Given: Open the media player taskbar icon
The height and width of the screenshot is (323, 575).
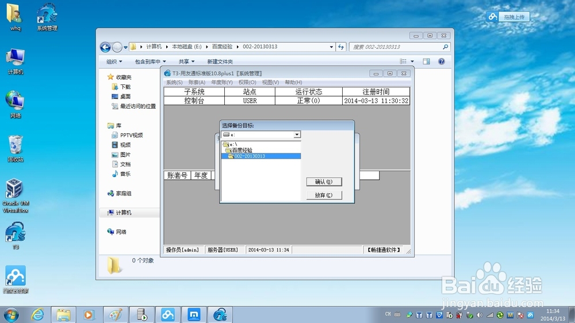Looking at the screenshot, I should point(89,314).
